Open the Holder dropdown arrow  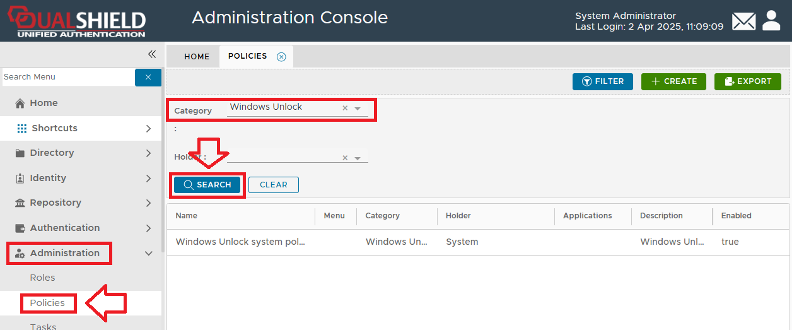click(358, 158)
